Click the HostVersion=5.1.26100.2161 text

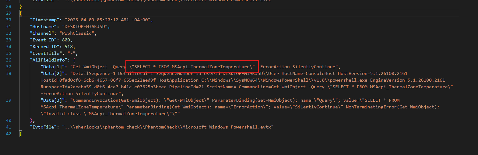point(373,73)
